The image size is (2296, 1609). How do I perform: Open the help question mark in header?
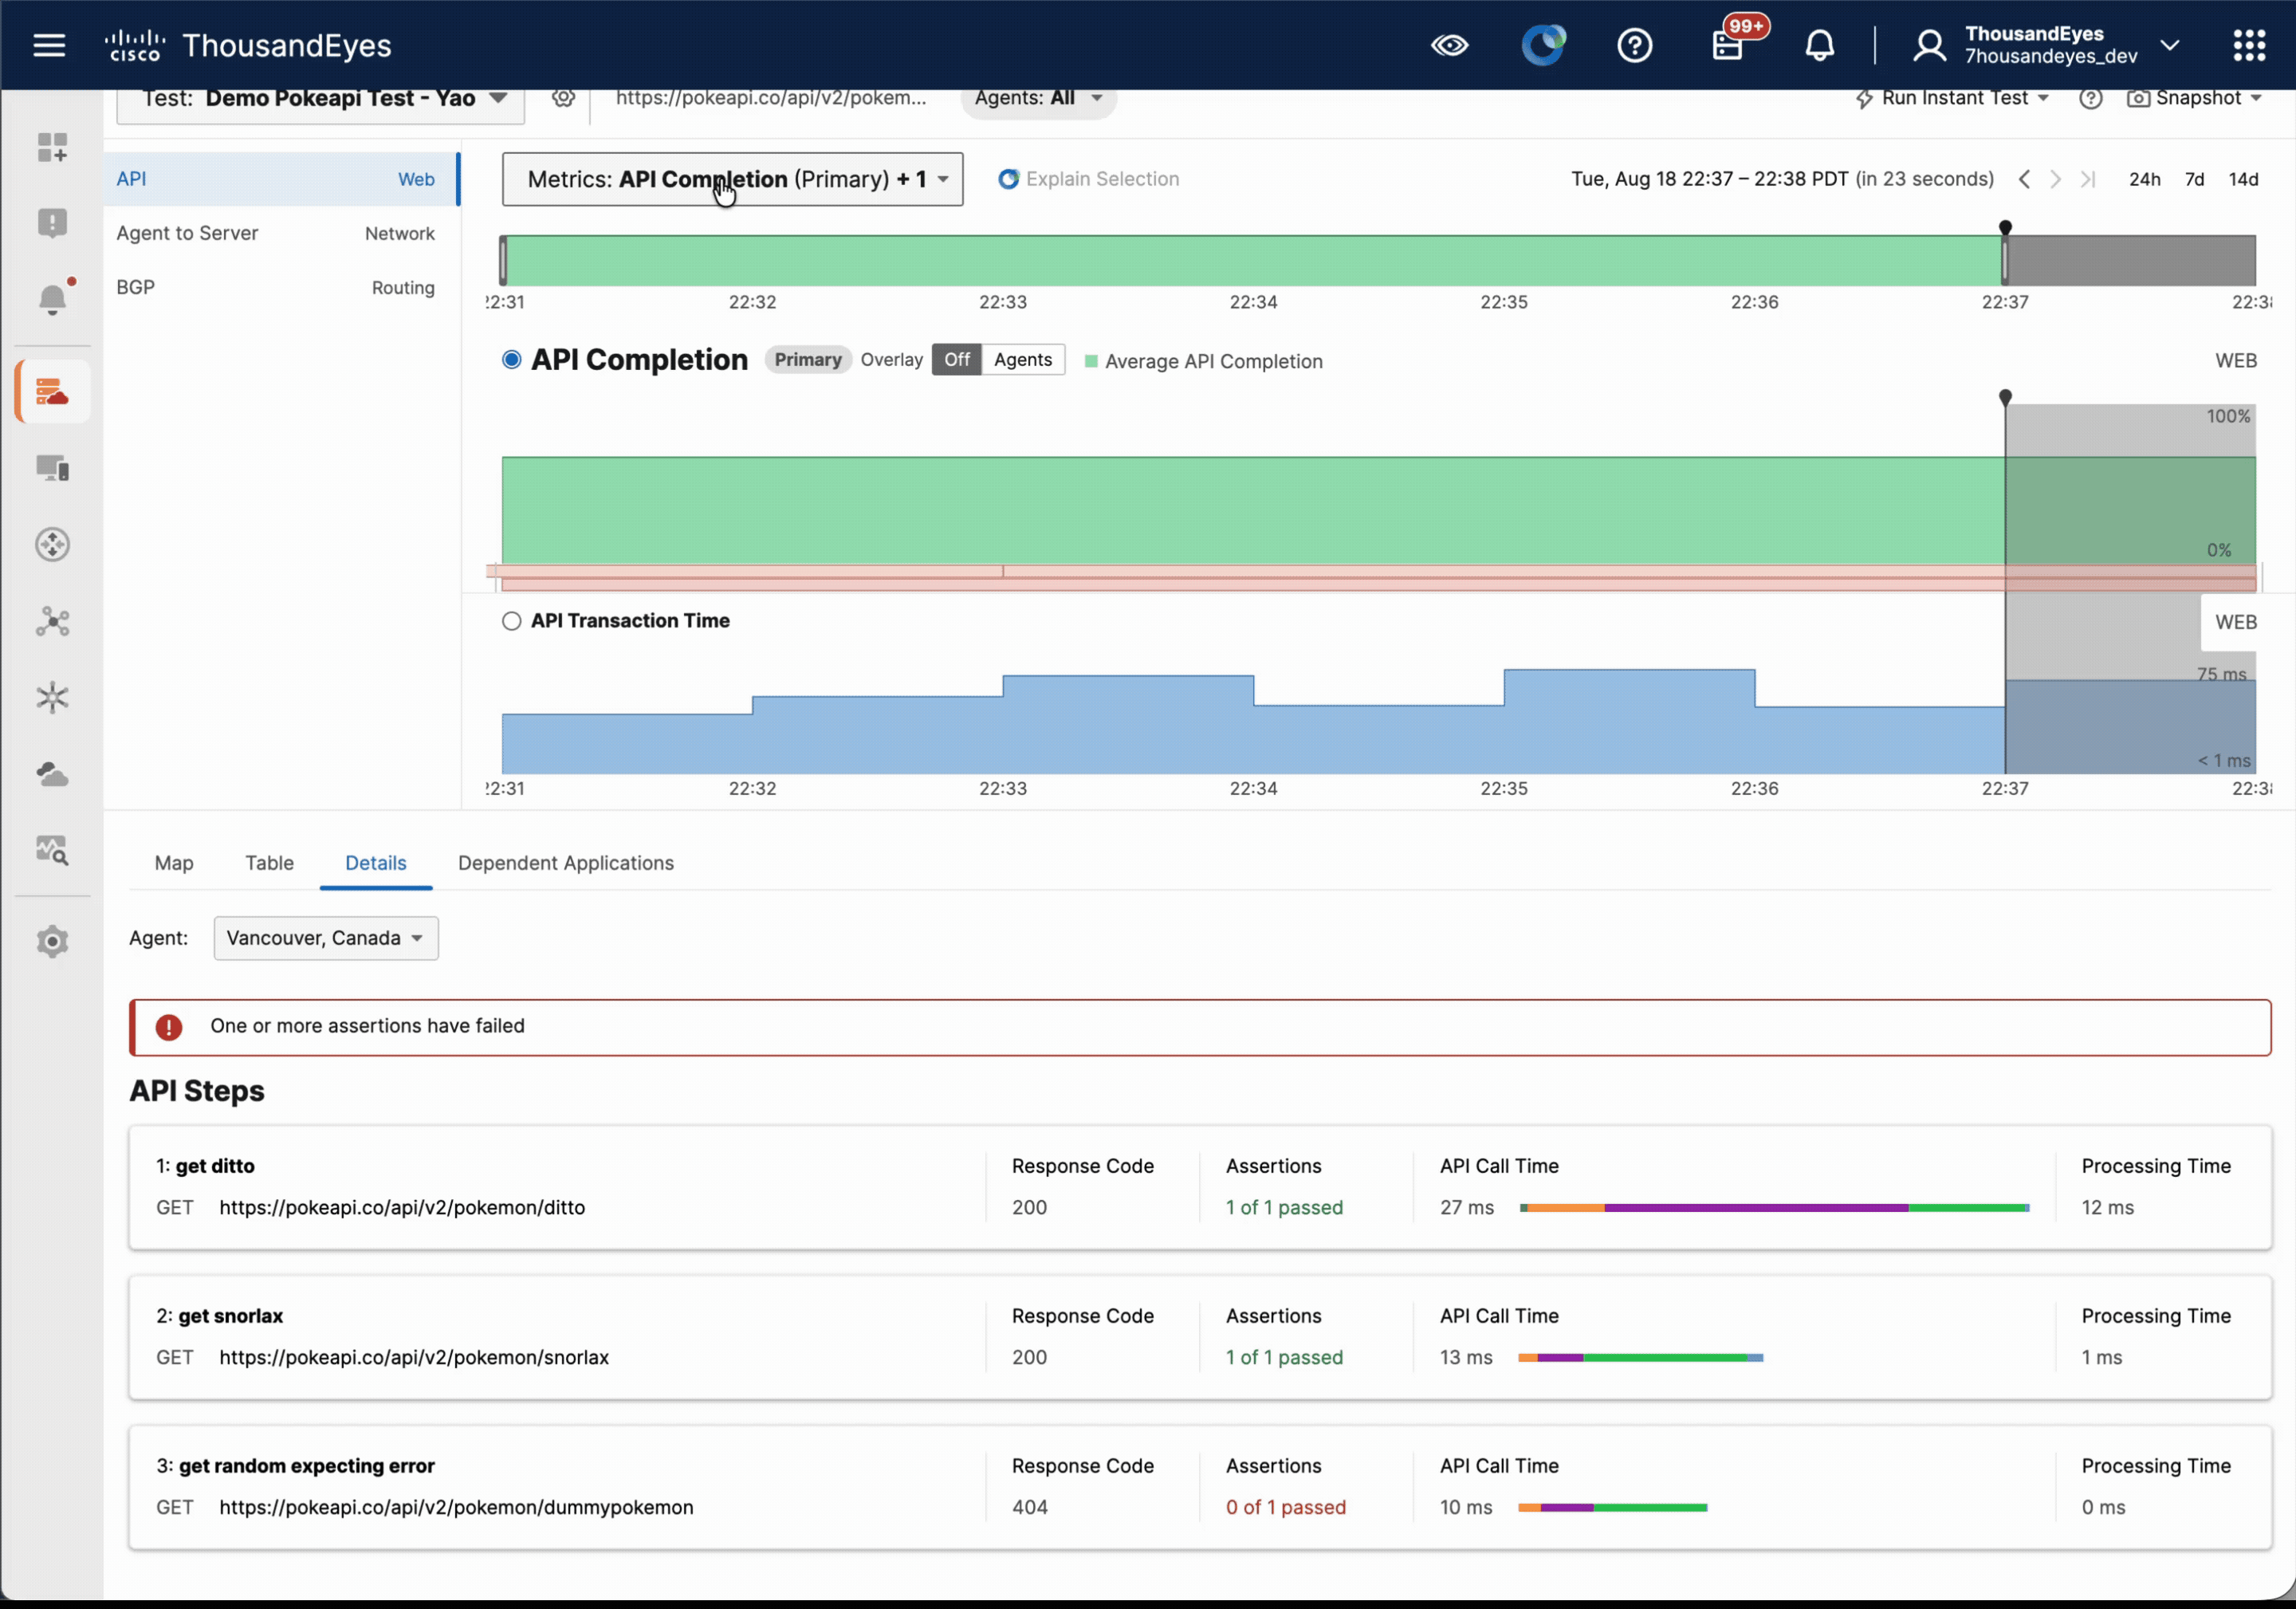tap(1635, 45)
